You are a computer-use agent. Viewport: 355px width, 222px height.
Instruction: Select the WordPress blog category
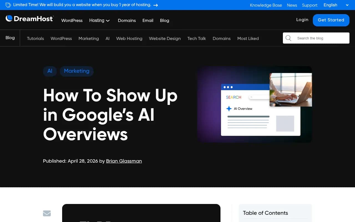point(61,38)
